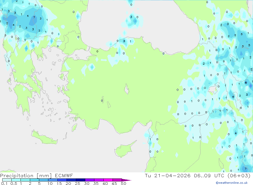Click the "30" legend scale label
This screenshot has width=253, height=185.
(87, 183)
